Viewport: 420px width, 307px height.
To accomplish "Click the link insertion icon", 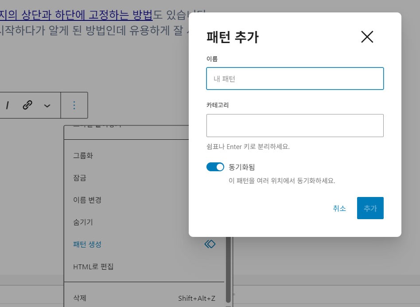I will 27,105.
